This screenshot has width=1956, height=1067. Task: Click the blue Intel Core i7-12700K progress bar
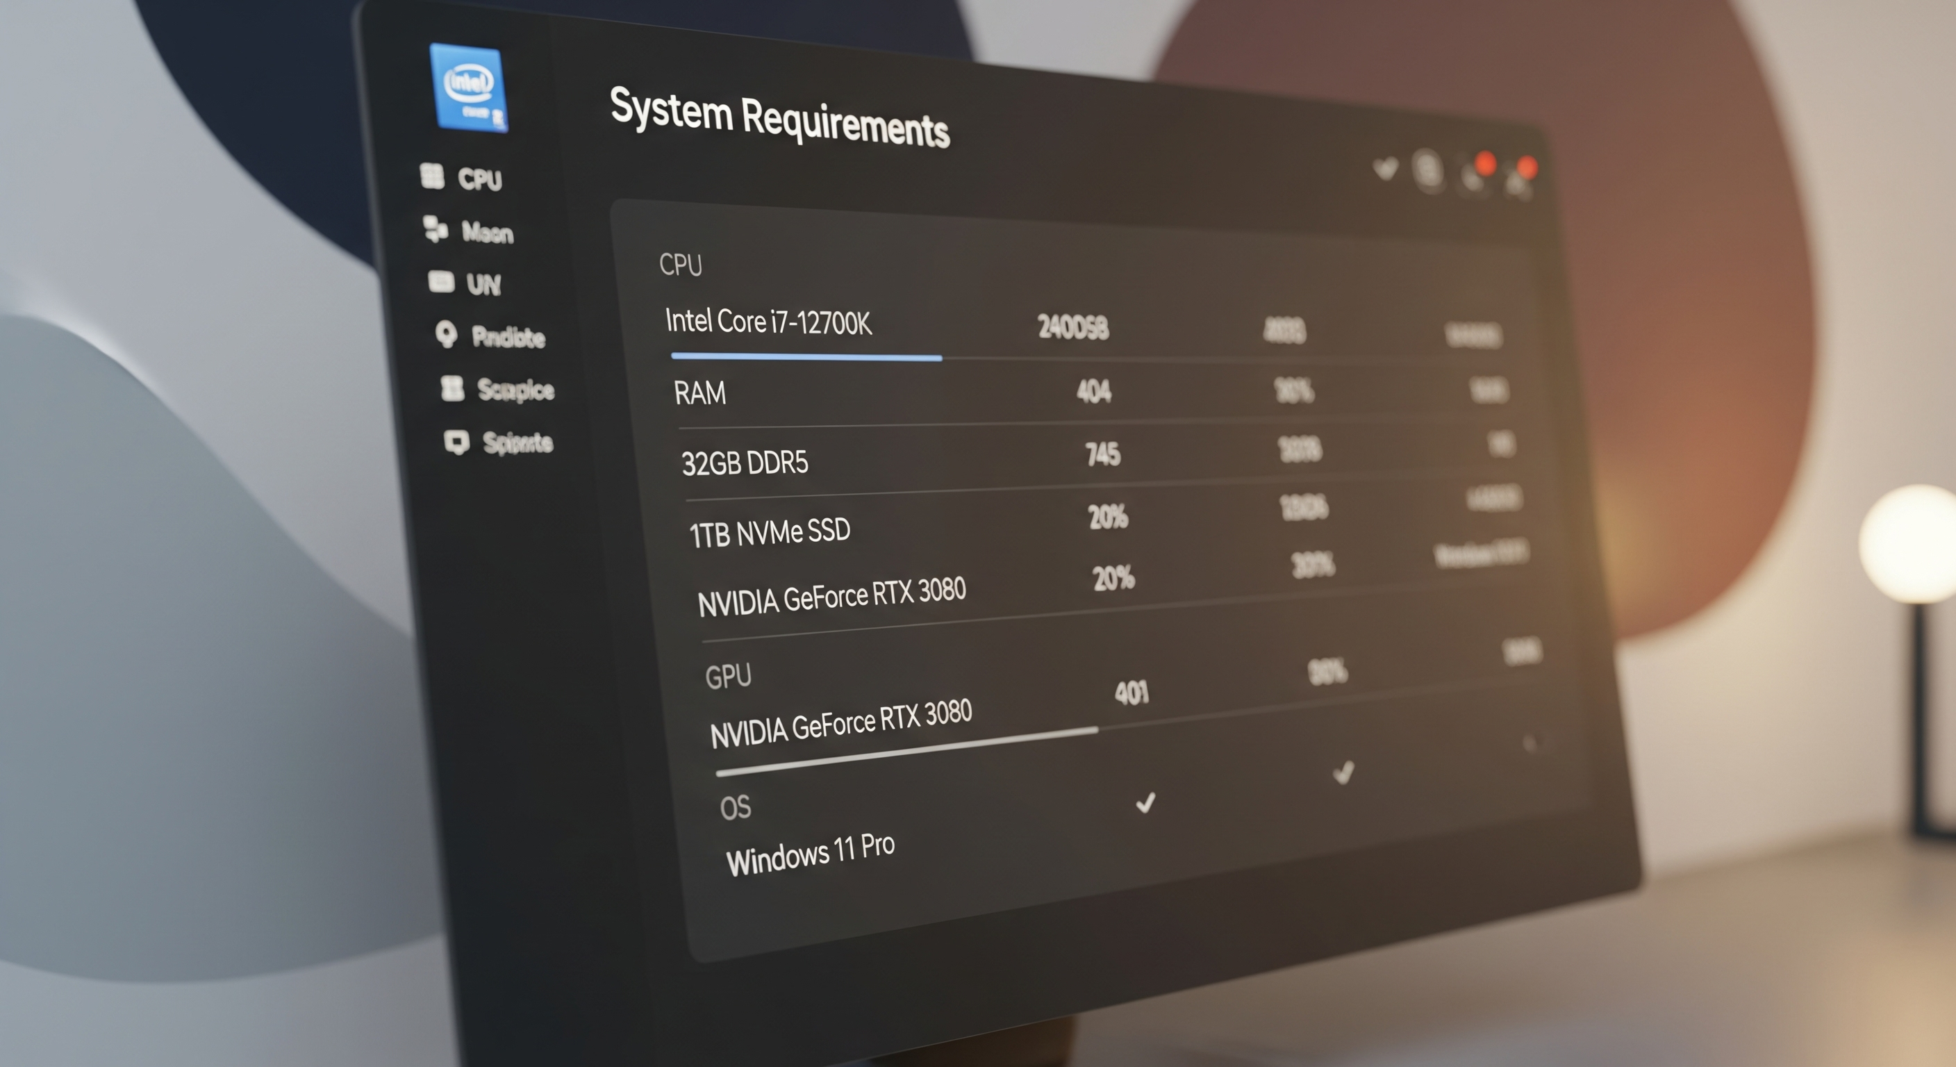pyautogui.click(x=806, y=356)
